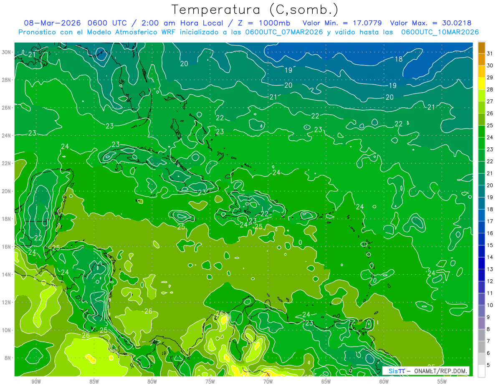Image resolution: width=501 pixels, height=387 pixels.
Task: Click the 85W longitude axis label
Action: pyautogui.click(x=94, y=382)
